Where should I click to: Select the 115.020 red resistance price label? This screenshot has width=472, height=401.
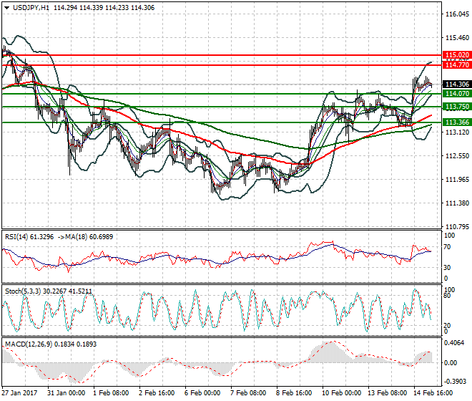point(457,55)
